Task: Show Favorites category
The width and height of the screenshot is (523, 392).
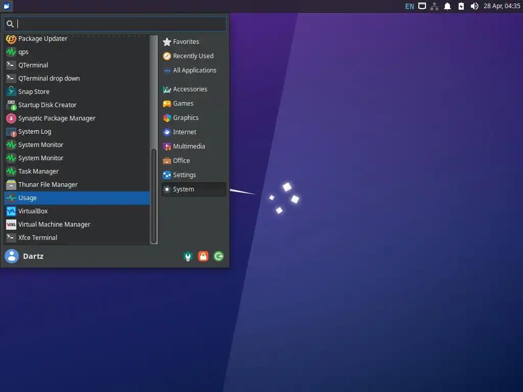Action: [x=194, y=42]
